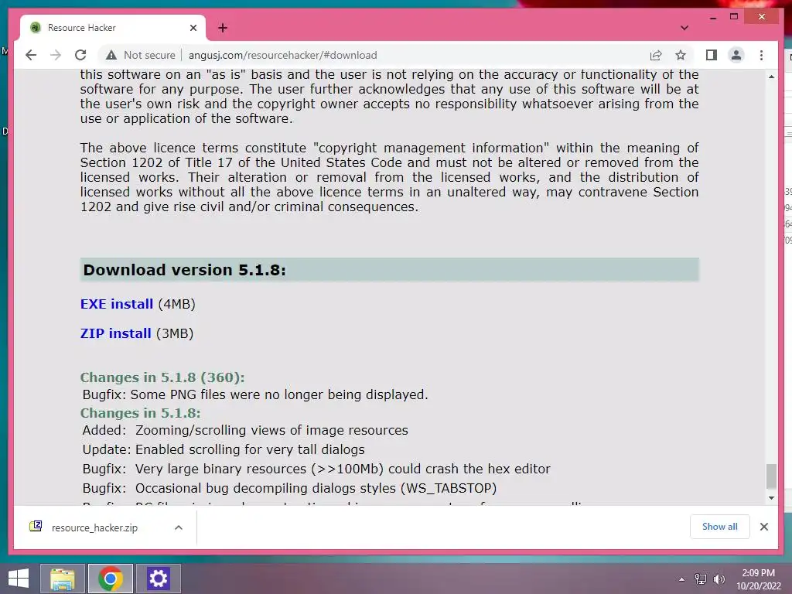The height and width of the screenshot is (594, 792).
Task: Click the volume speaker tray icon
Action: tap(719, 579)
